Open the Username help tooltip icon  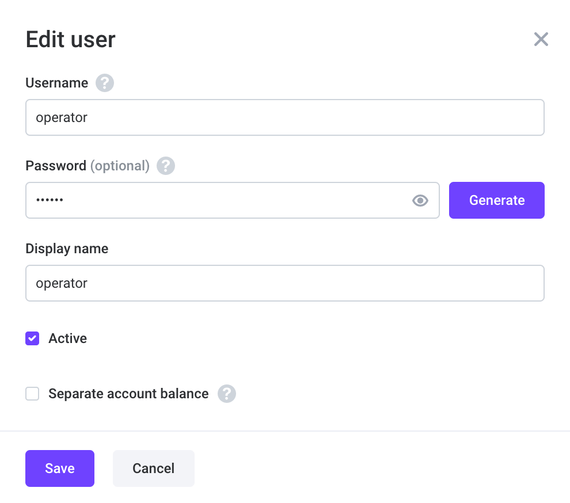pos(105,83)
